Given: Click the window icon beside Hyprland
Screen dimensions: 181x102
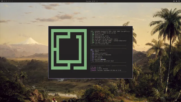Looking at the screenshot, I should (x=93, y=55).
